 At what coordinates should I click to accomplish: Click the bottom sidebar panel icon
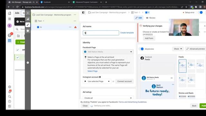(9, 106)
